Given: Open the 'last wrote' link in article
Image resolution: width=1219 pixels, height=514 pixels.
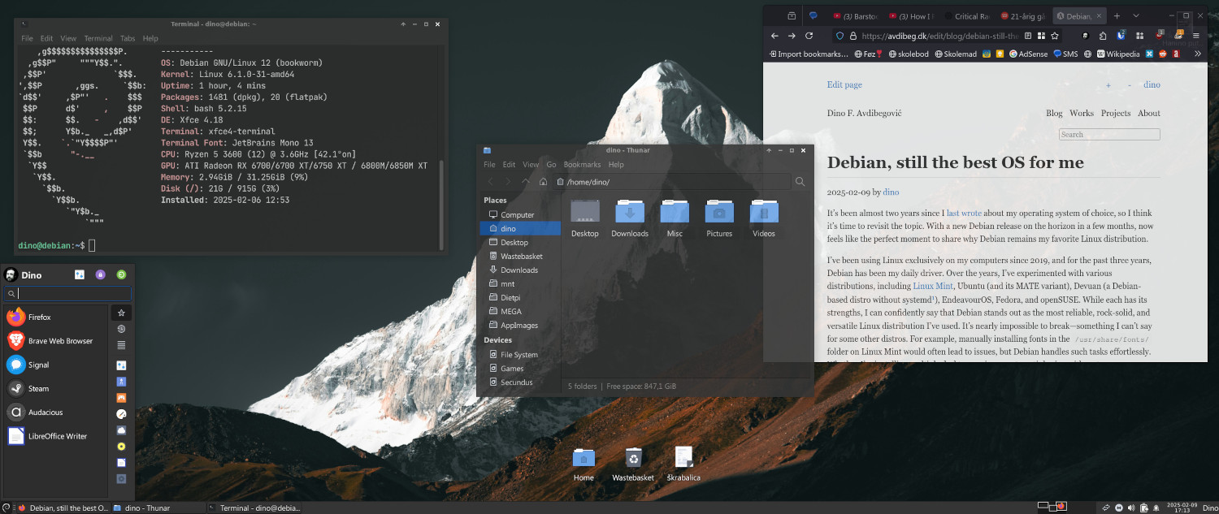Looking at the screenshot, I should 965,213.
